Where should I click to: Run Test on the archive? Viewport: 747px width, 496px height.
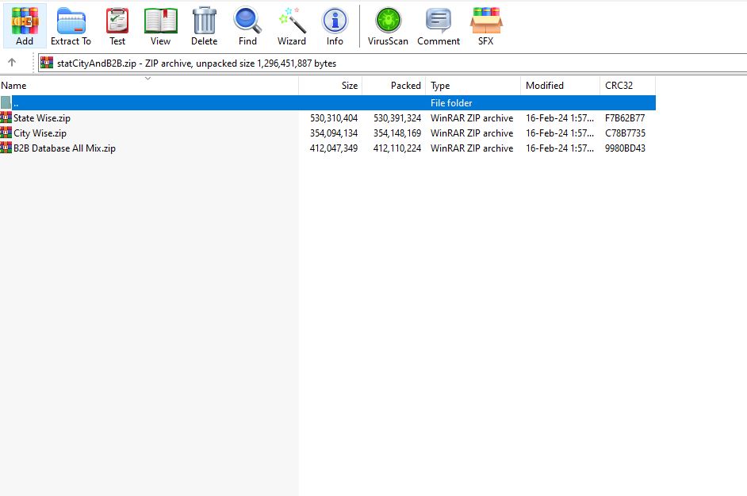click(x=117, y=25)
